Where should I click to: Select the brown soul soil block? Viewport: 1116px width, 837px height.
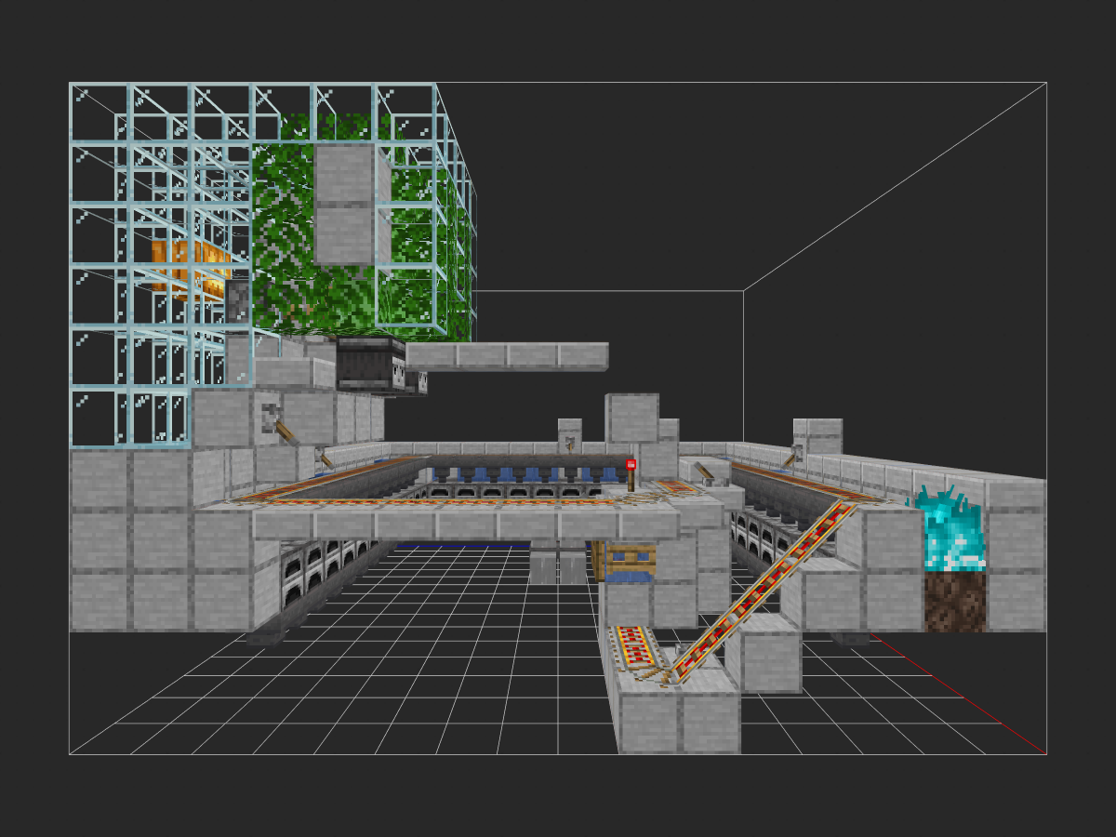[x=954, y=601]
